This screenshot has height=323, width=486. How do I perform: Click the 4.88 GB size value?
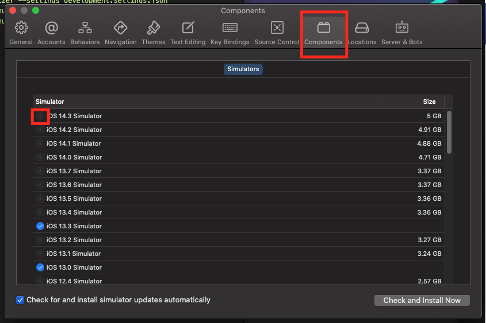coord(429,143)
